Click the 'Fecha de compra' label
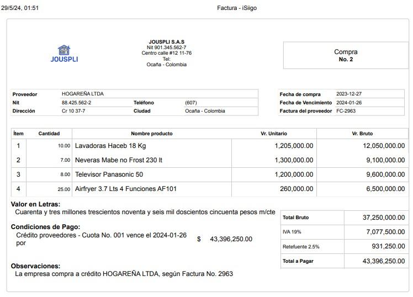 (x=300, y=94)
